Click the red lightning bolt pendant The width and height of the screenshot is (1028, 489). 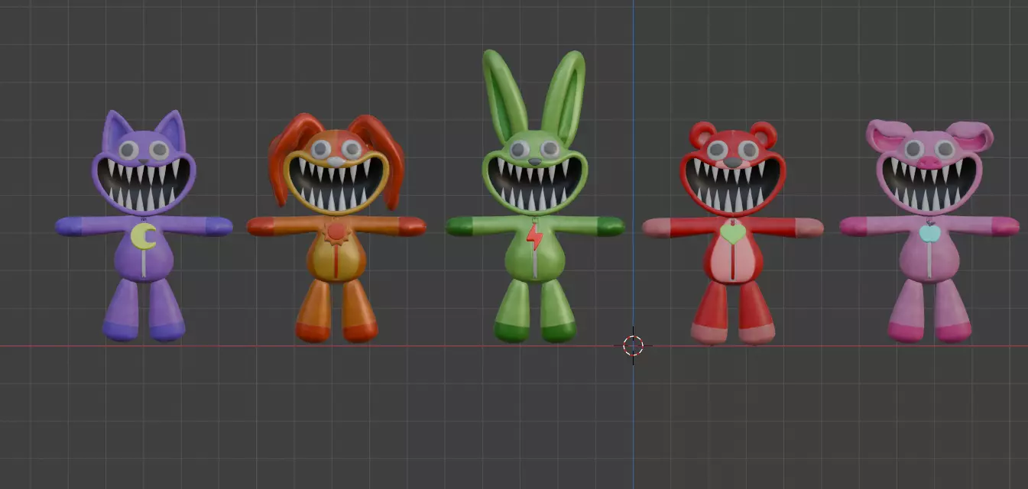click(x=535, y=237)
